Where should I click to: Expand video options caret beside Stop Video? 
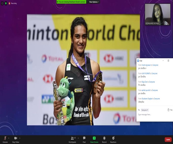(20, 138)
